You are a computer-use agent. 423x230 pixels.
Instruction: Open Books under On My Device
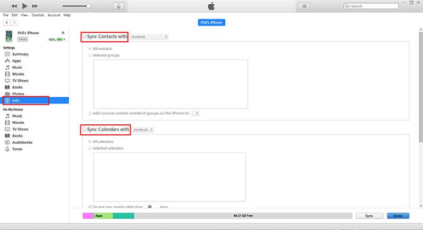(17, 136)
